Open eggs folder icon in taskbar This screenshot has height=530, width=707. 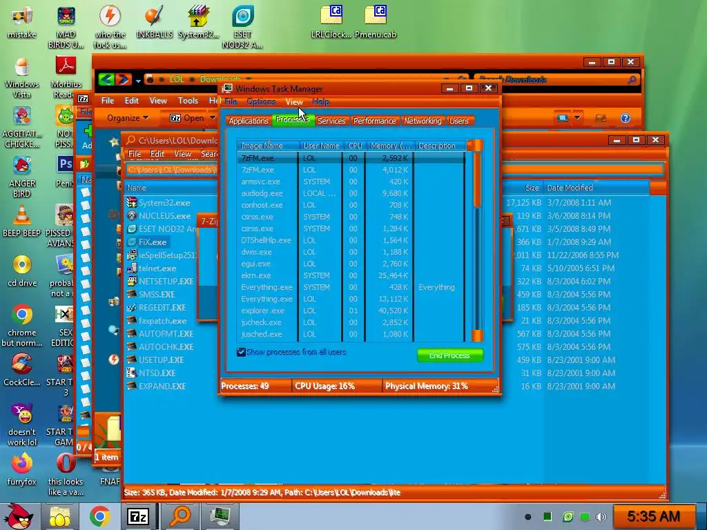click(x=59, y=516)
